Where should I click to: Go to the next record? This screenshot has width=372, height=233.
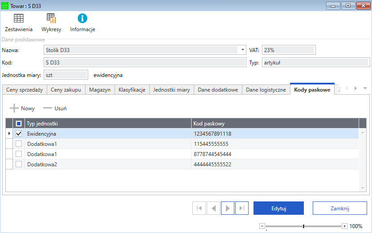pos(228,208)
